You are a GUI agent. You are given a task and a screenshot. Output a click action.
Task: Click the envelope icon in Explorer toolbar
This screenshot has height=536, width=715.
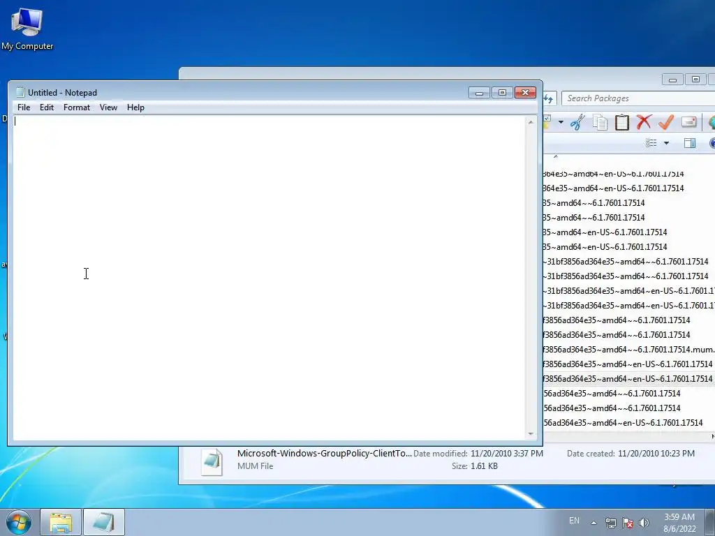689,121
